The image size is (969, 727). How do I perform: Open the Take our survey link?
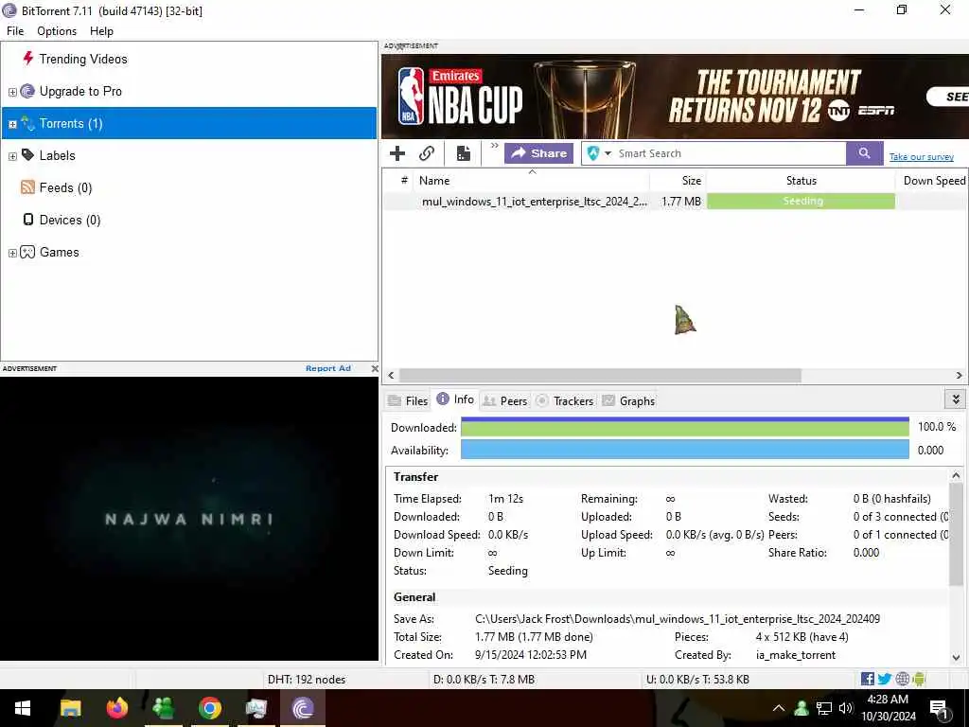click(922, 157)
